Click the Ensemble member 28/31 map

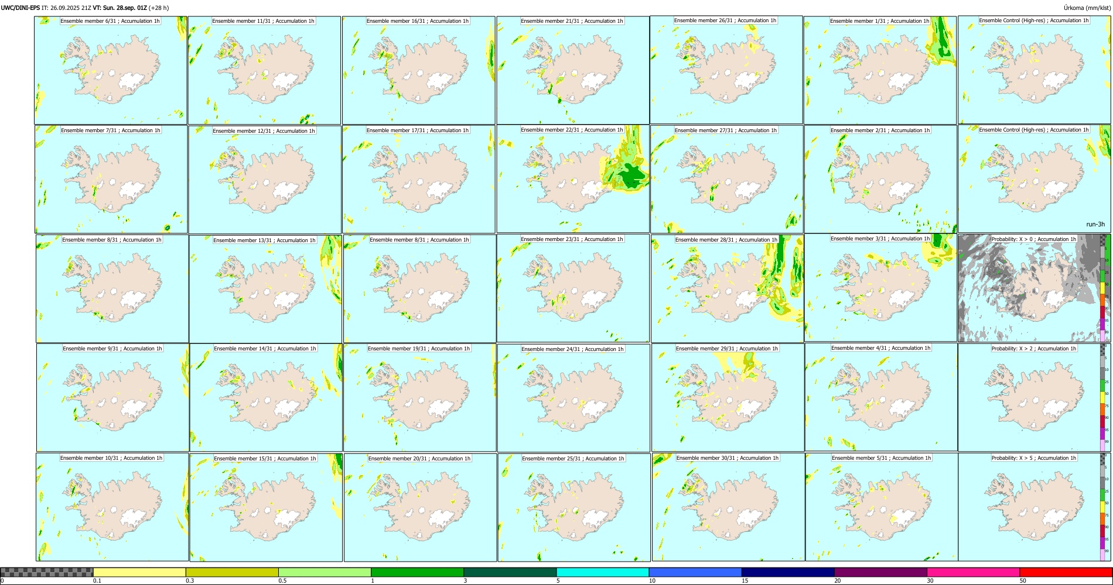[x=728, y=288]
